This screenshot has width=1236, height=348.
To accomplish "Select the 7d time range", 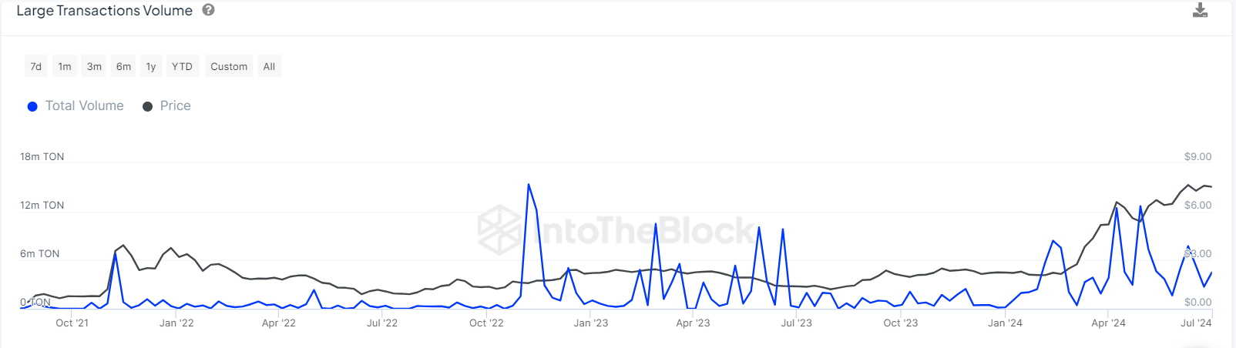I will pyautogui.click(x=35, y=66).
